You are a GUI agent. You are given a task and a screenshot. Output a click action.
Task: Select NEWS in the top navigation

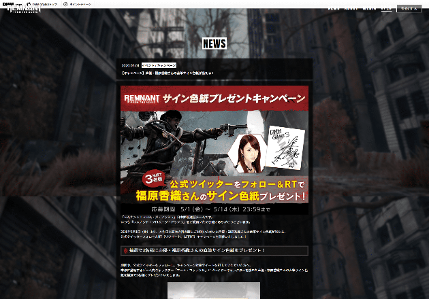point(334,8)
